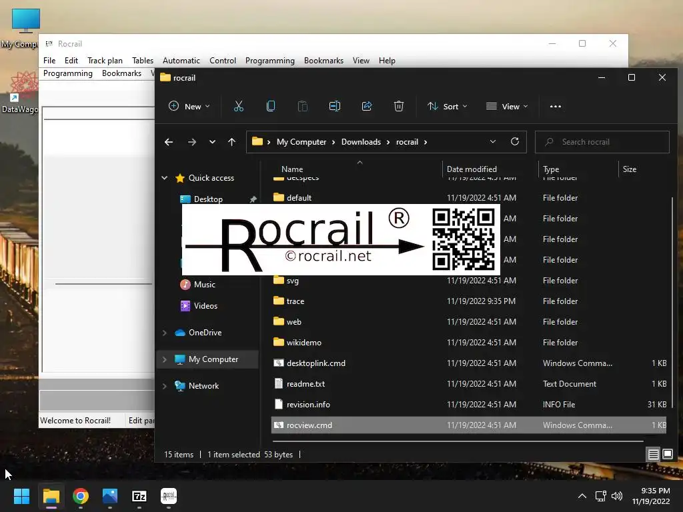This screenshot has height=512, width=683.
Task: Click the volume speaker tray icon
Action: (x=617, y=496)
